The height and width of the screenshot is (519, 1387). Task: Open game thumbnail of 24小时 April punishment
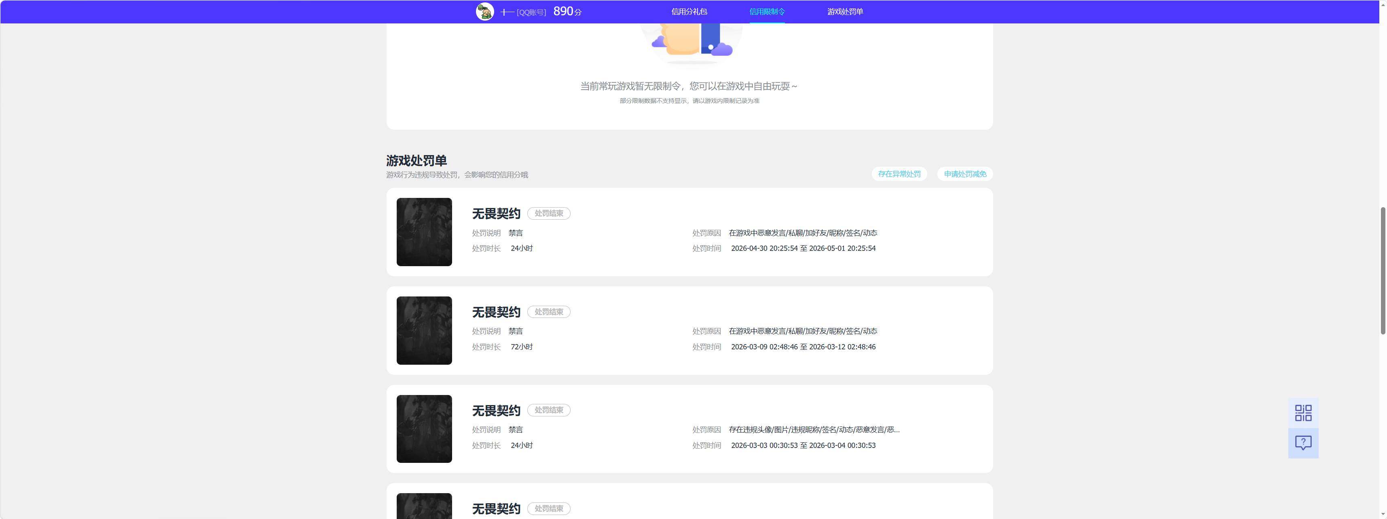[424, 232]
